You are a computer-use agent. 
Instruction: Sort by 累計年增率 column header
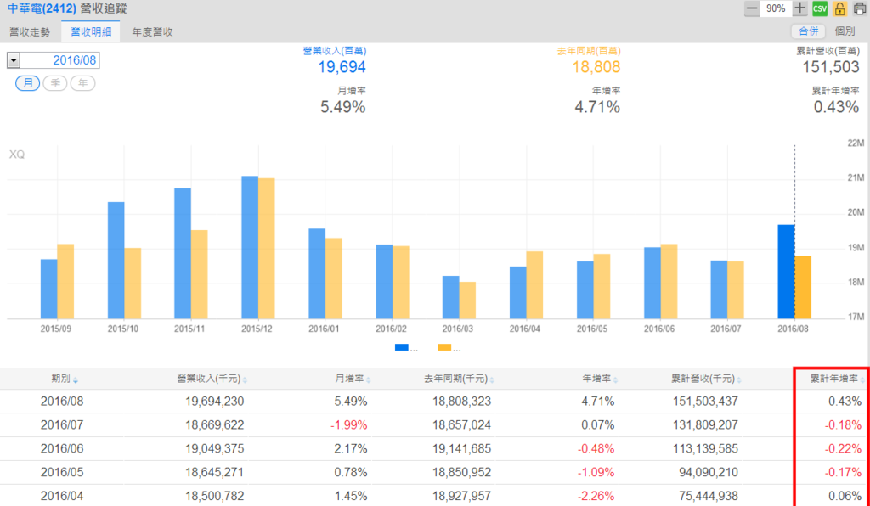[837, 379]
